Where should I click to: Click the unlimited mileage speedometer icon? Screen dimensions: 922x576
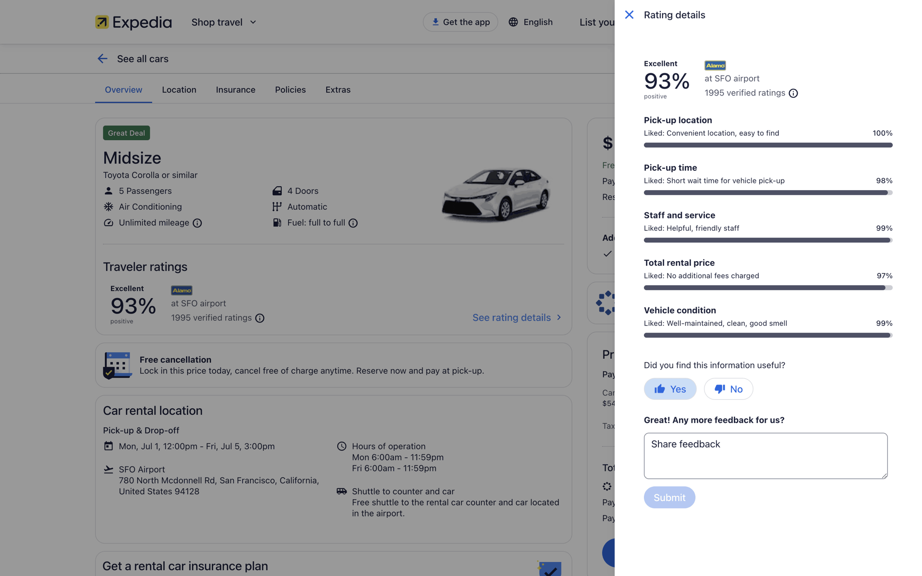coord(109,223)
